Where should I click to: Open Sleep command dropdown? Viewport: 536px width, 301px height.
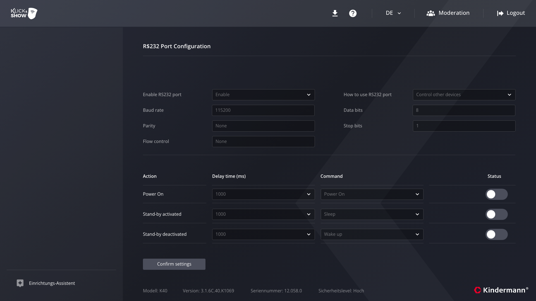(372, 214)
